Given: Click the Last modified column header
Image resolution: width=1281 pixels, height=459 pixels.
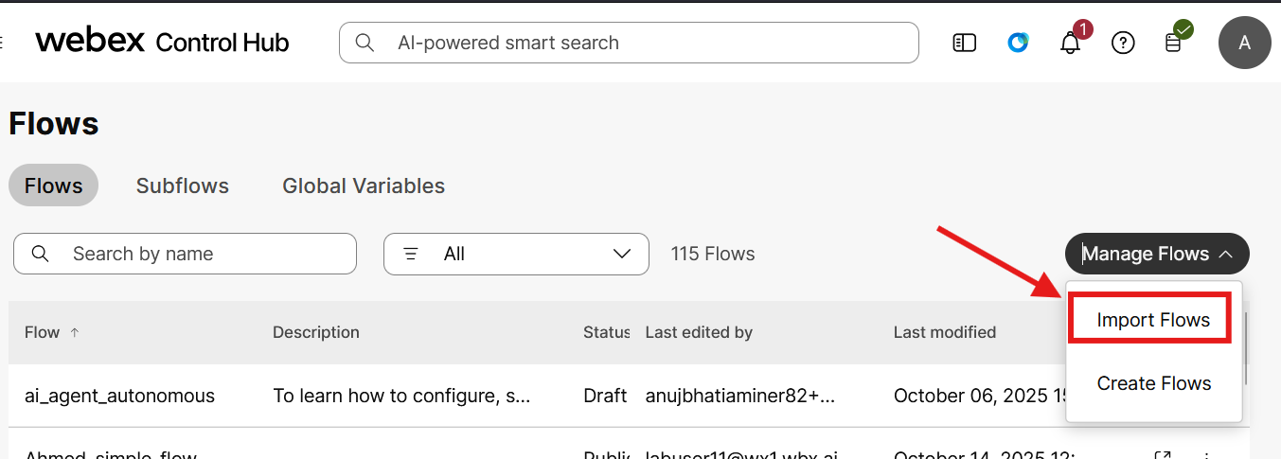Looking at the screenshot, I should click(945, 332).
